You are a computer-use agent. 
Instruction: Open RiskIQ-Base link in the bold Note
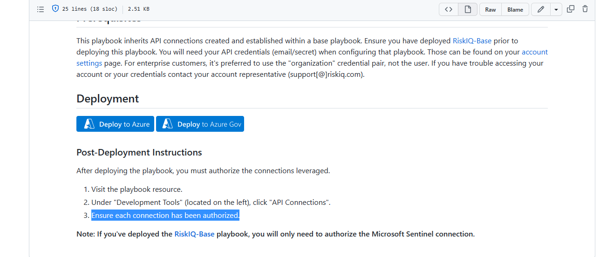[194, 234]
